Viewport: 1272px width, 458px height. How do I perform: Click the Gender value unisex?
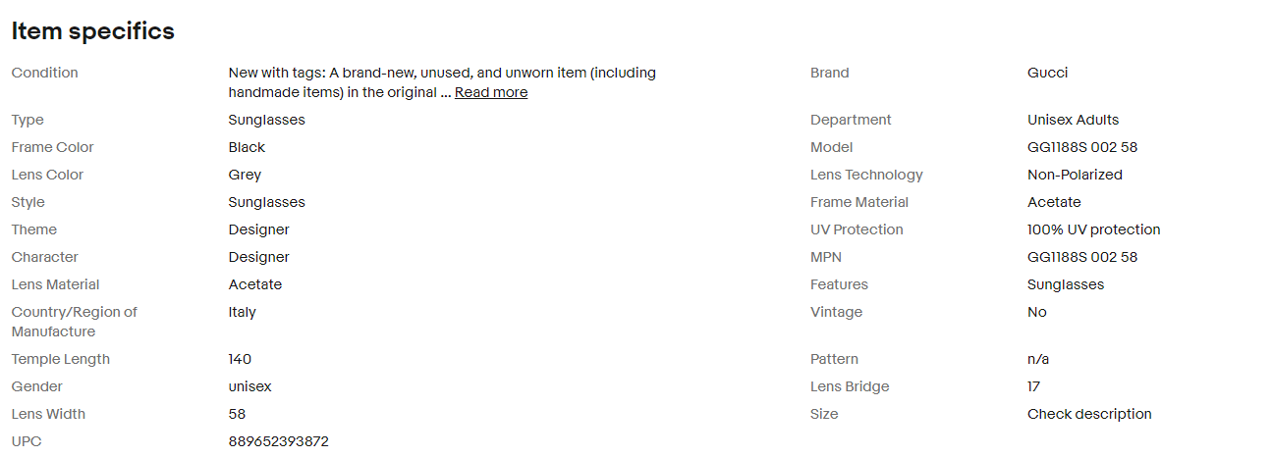click(249, 386)
